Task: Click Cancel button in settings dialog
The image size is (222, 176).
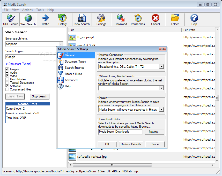Action: [x=155, y=144]
